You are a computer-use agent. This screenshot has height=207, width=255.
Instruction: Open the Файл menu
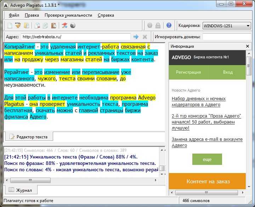(x=14, y=15)
